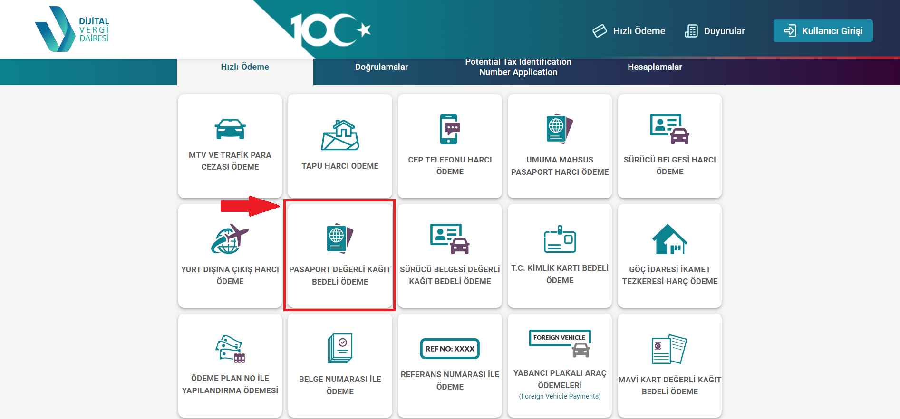Image resolution: width=900 pixels, height=419 pixels.
Task: Open Göç İdaresi İkamet Tezkeresi Harç text
Action: click(x=669, y=275)
